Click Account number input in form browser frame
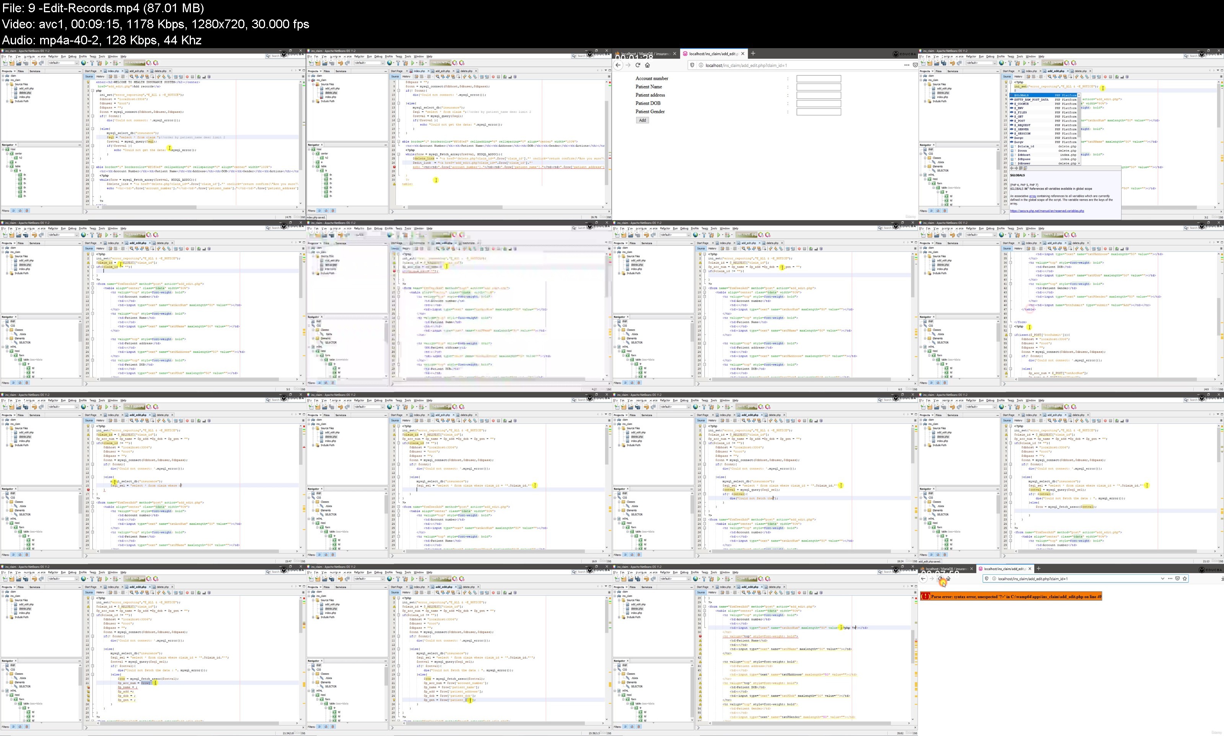The width and height of the screenshot is (1224, 736). (x=819, y=79)
